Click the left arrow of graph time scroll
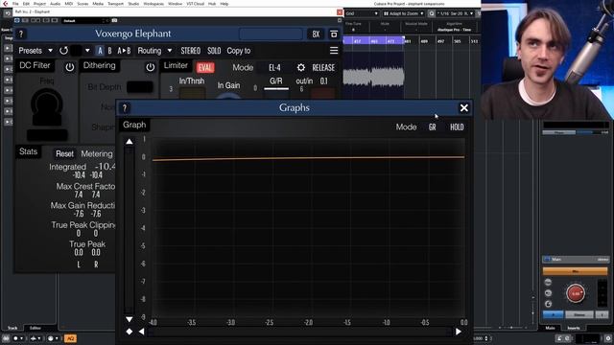 pyautogui.click(x=141, y=332)
